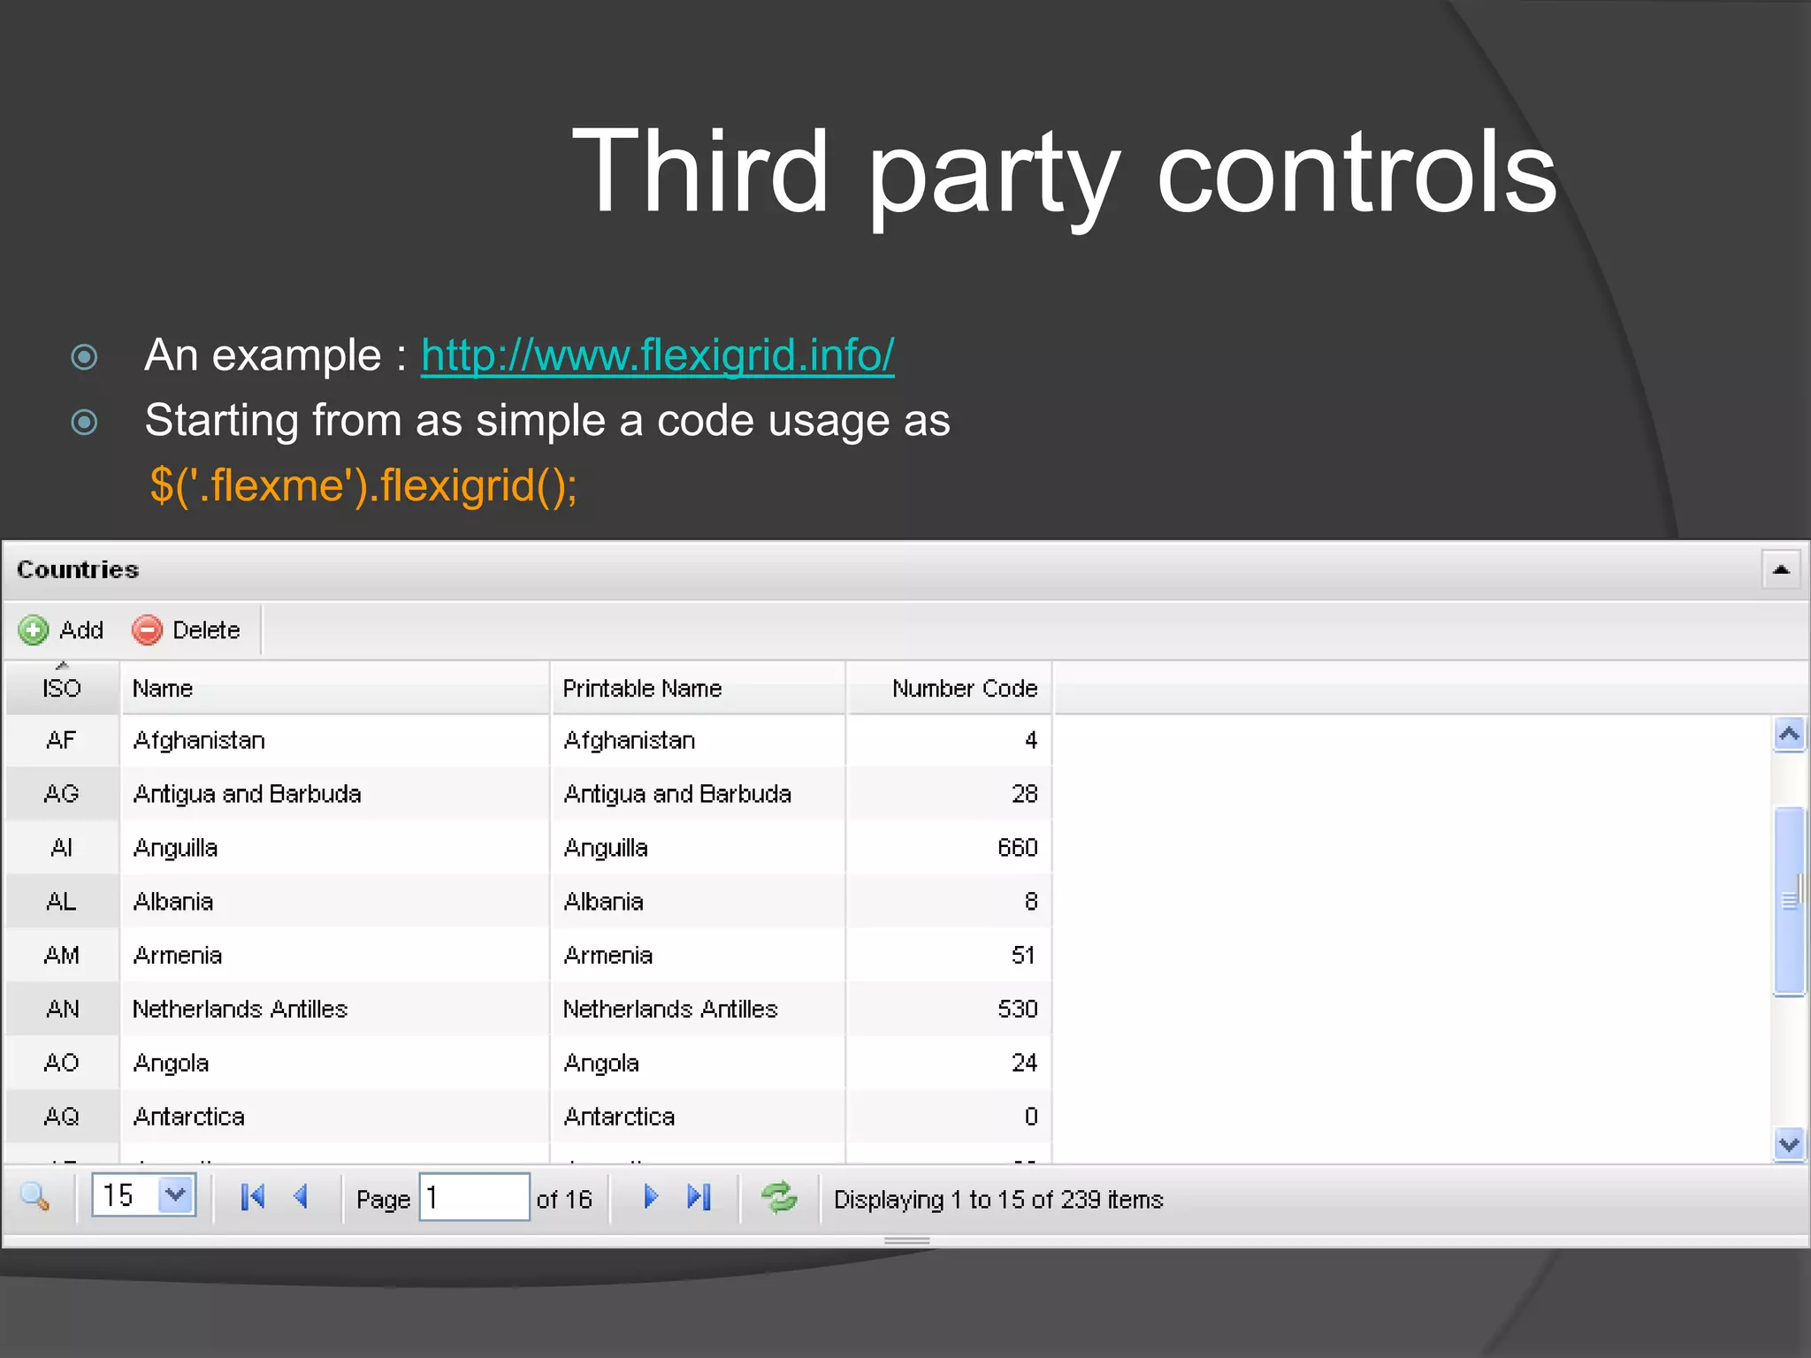Go to next page arrow

coord(651,1197)
